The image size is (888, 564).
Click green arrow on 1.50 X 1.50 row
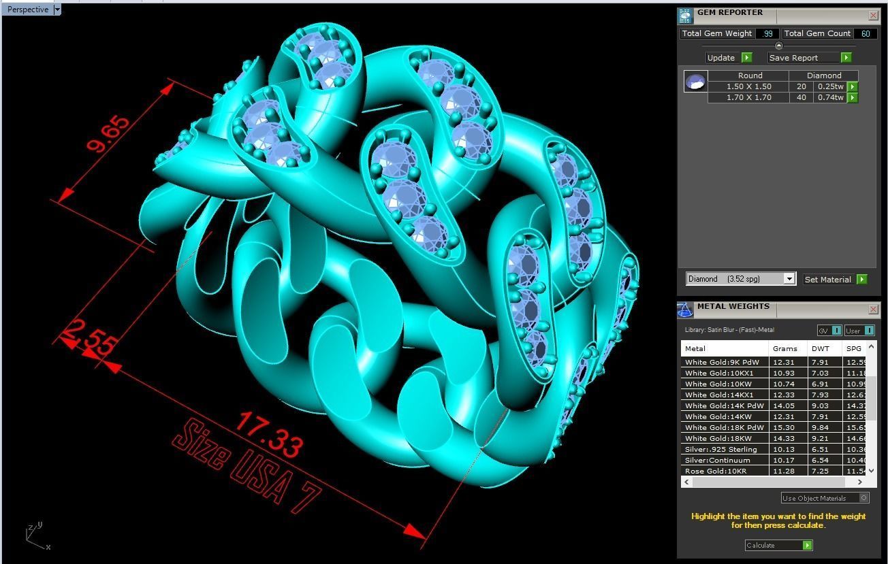[853, 86]
